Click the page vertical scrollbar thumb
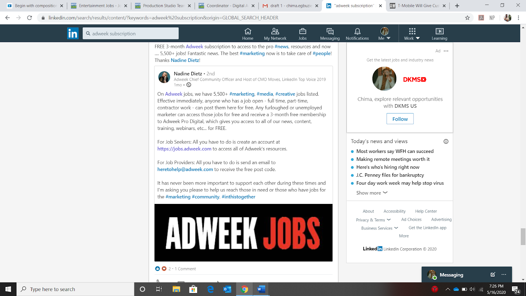The image size is (526, 296). click(x=523, y=237)
